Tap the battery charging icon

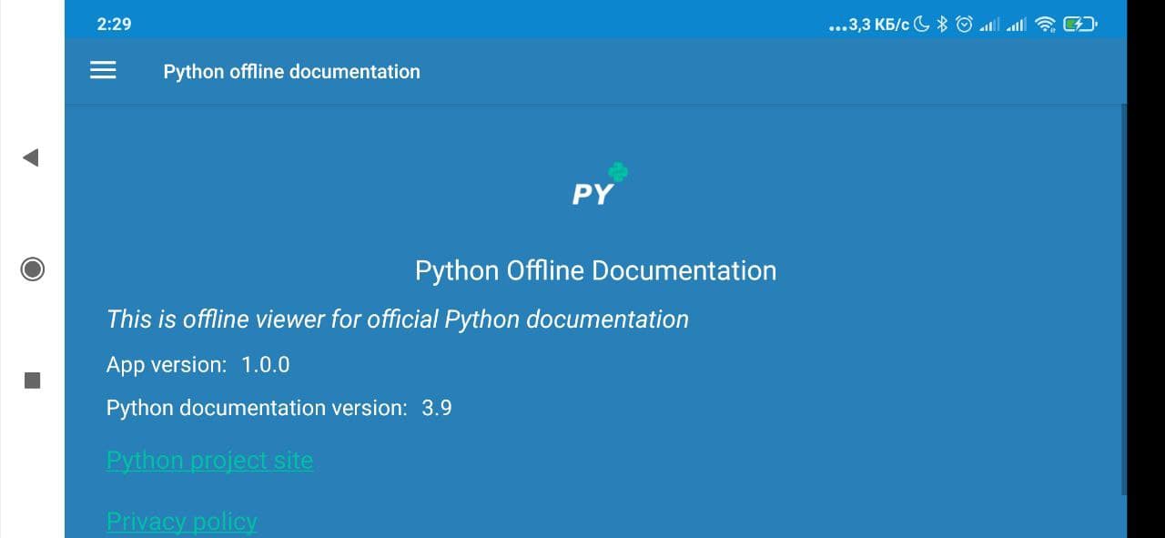(x=1080, y=25)
